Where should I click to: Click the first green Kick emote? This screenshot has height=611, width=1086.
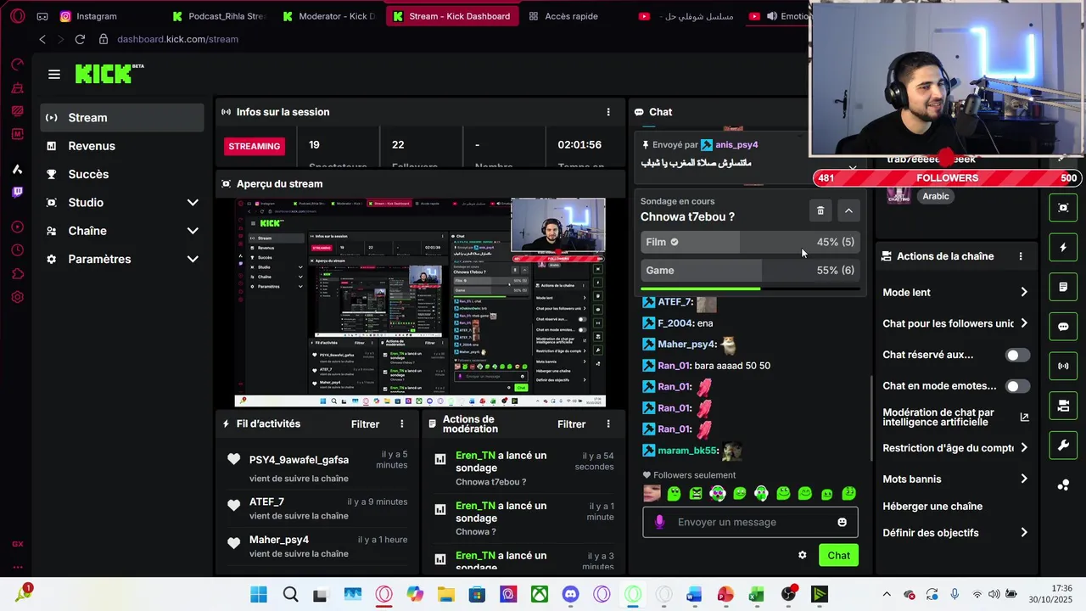pos(675,494)
